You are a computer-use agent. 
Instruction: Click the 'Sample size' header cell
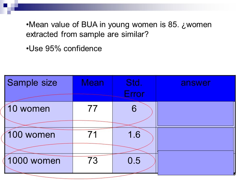[38, 88]
